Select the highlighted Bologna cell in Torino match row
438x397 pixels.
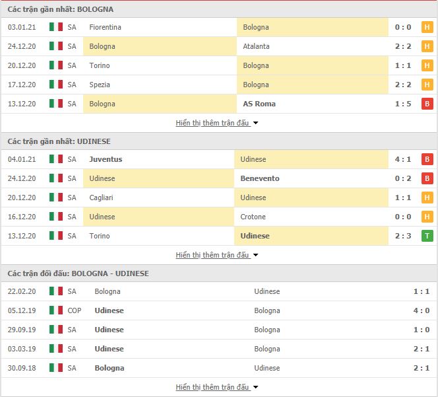[x=312, y=65]
